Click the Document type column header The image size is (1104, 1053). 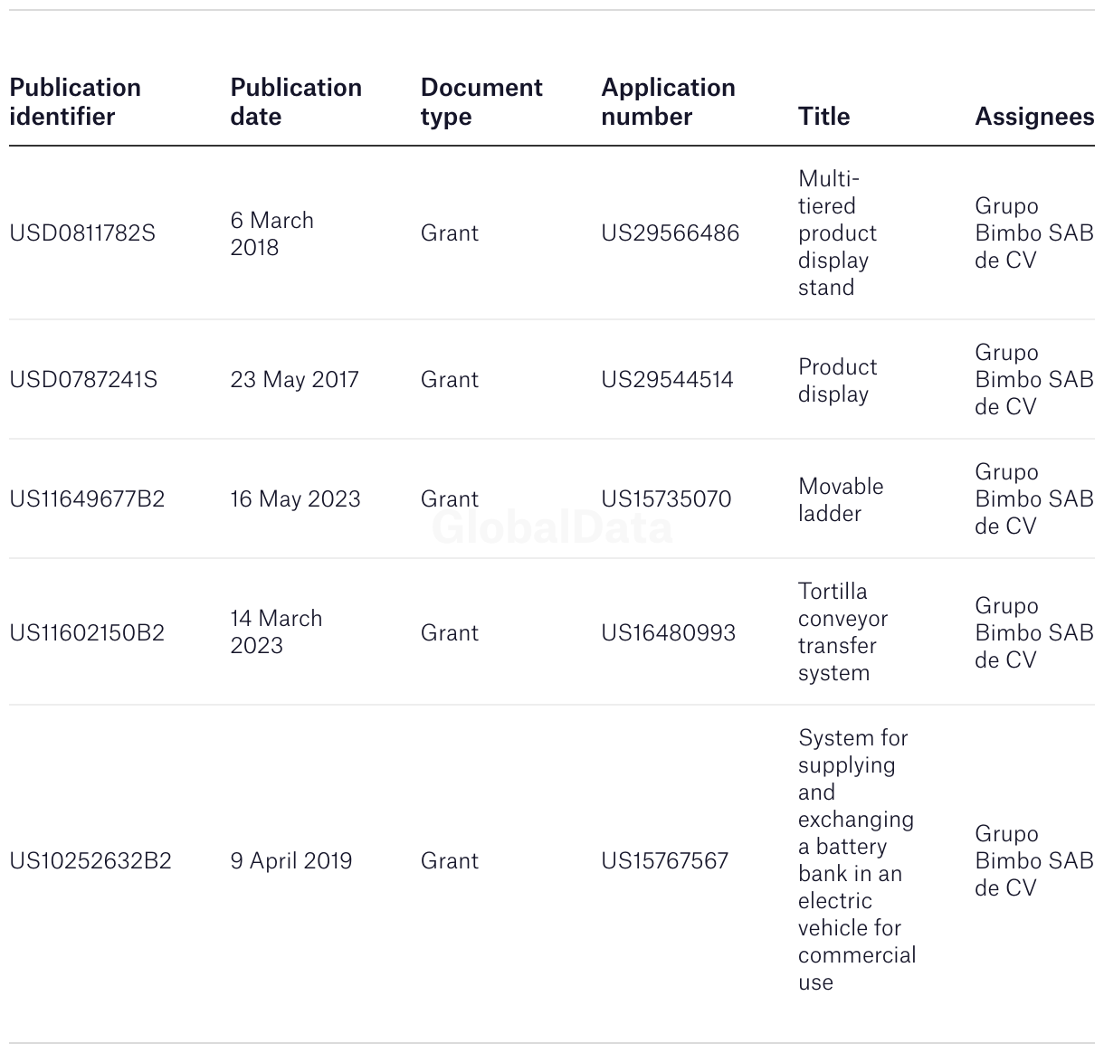[x=481, y=101]
